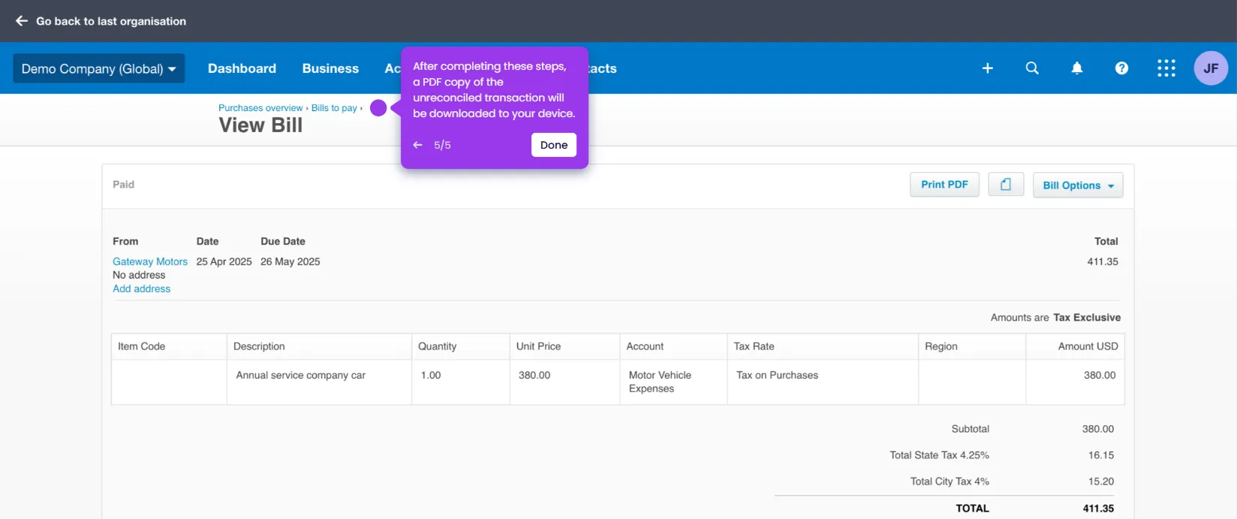The width and height of the screenshot is (1237, 519).
Task: Click the due date 26 May 2025
Action: point(290,261)
